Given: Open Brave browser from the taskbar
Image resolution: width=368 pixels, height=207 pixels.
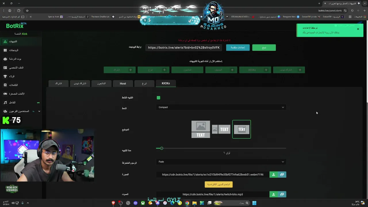Looking at the screenshot, I should [113, 203].
